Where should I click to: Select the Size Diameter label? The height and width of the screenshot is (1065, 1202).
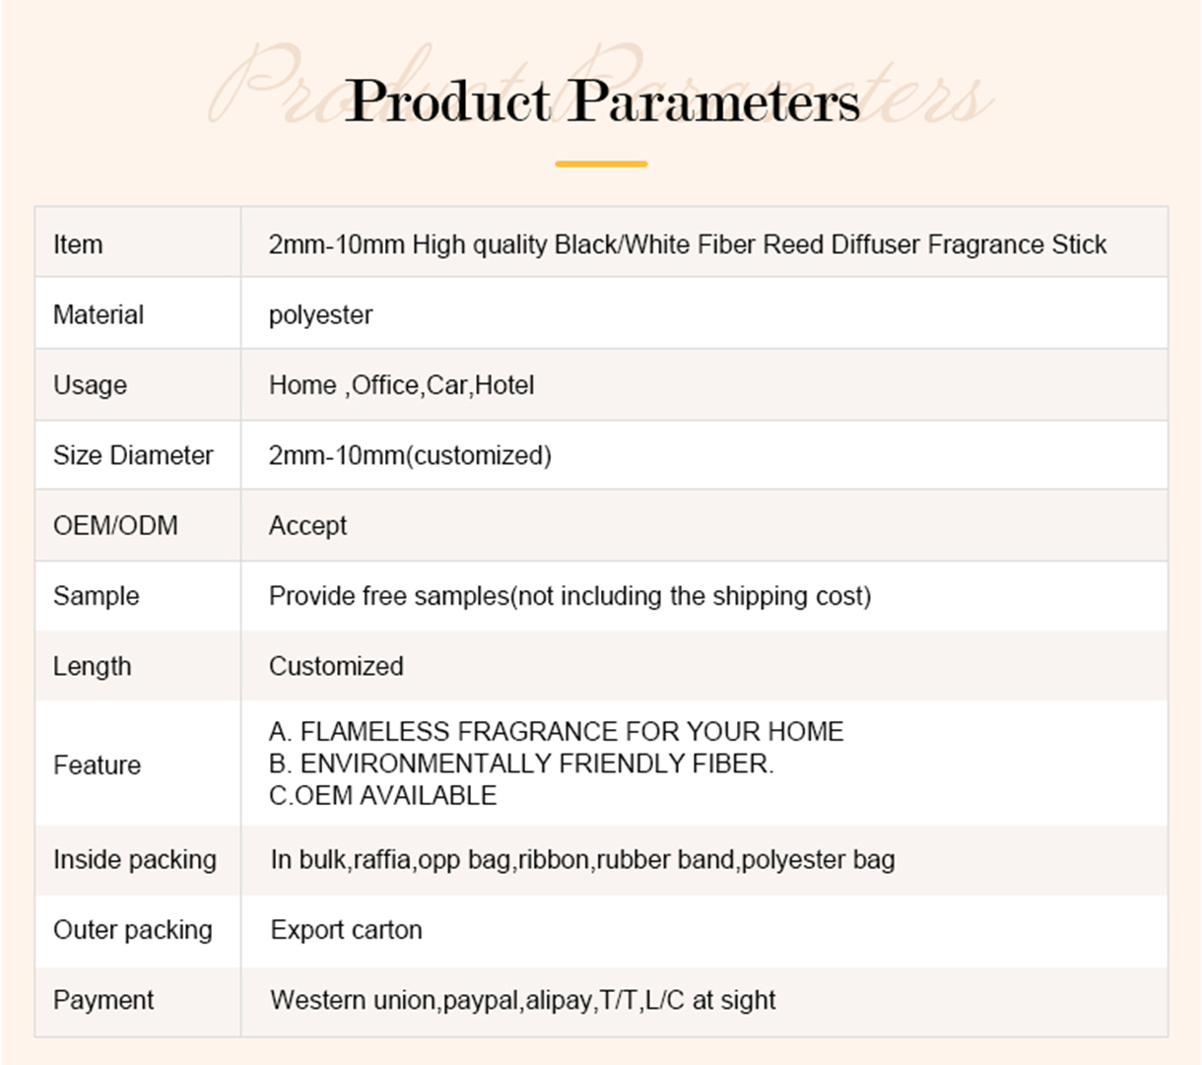click(x=133, y=455)
